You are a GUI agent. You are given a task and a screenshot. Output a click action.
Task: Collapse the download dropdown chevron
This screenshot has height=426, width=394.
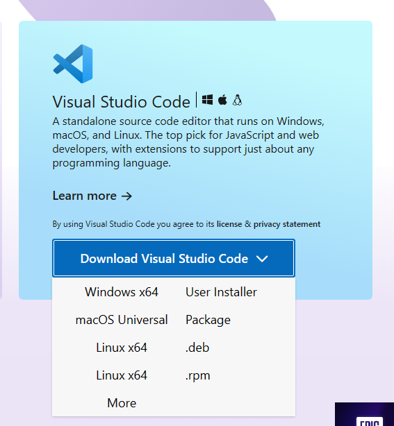click(262, 259)
